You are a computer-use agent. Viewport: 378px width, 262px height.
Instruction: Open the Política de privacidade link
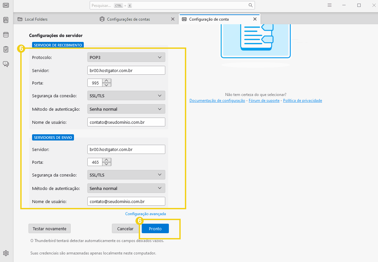(302, 101)
